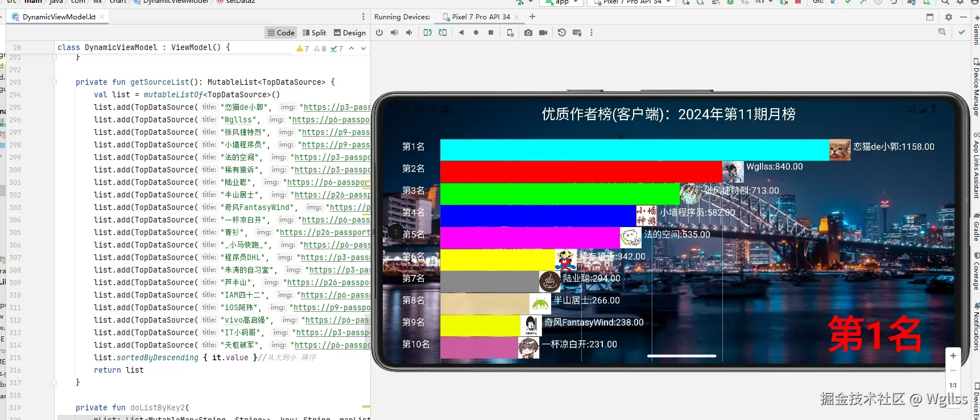Switch editor to Split view
The image size is (980, 420).
(314, 32)
